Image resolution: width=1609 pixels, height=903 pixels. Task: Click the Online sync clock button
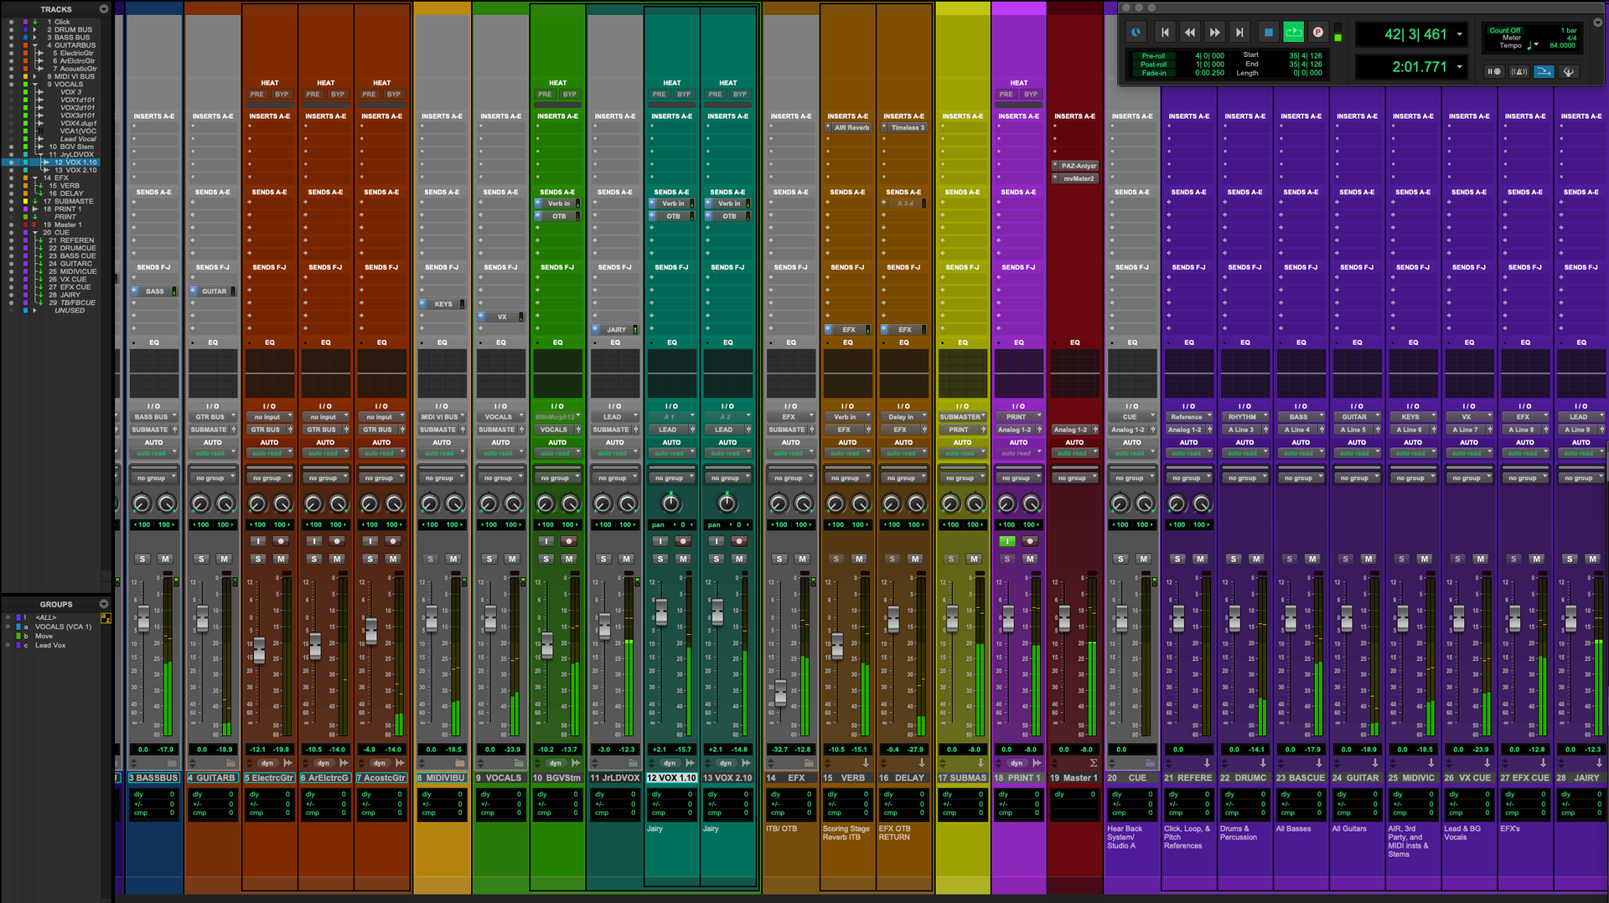[1136, 33]
